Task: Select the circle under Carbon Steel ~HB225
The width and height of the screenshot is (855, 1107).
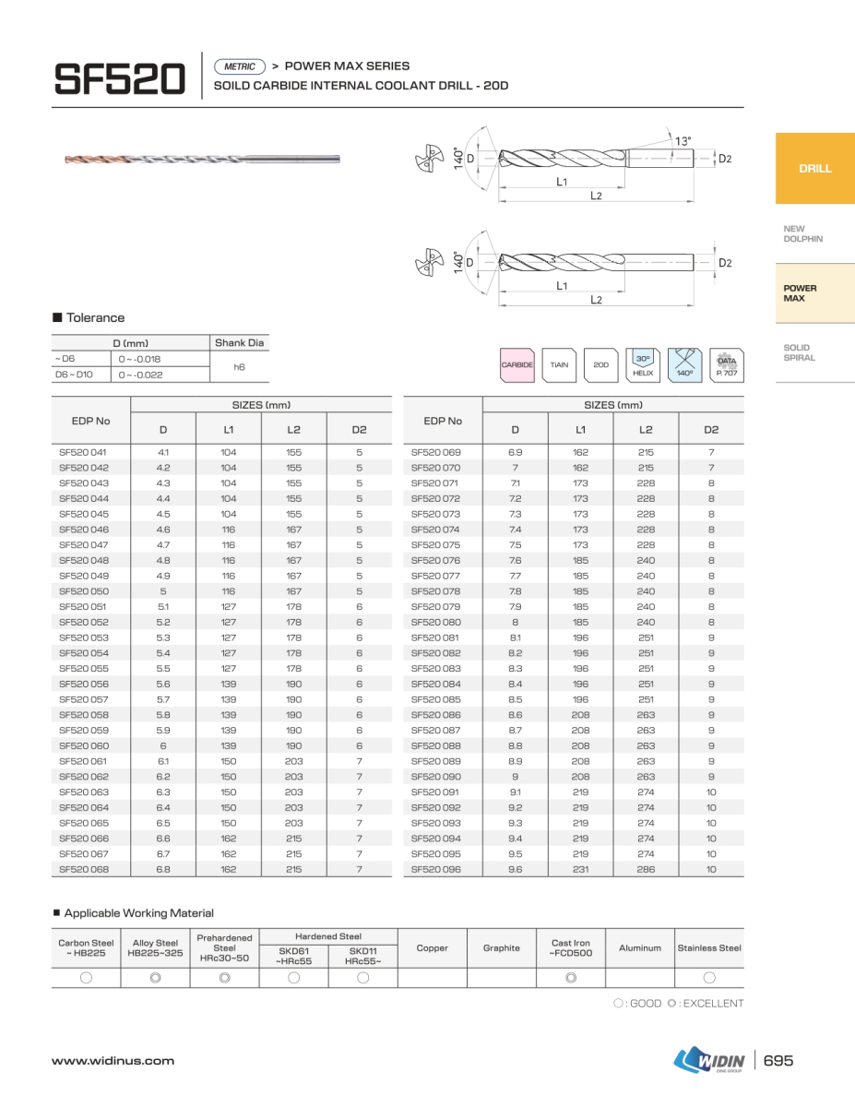Action: click(x=86, y=978)
